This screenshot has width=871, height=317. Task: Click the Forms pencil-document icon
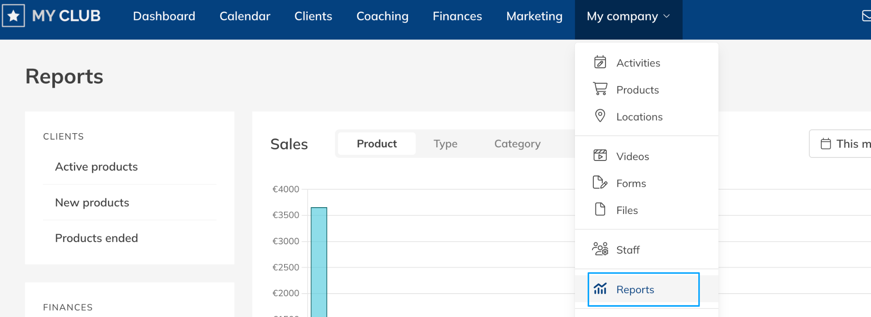click(600, 183)
